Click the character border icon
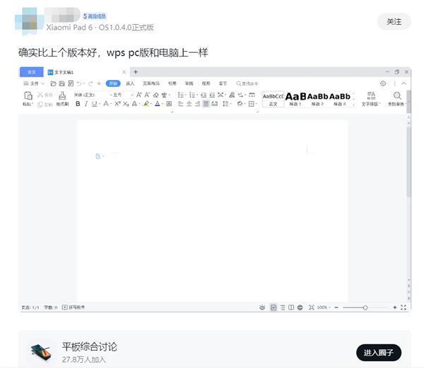The height and width of the screenshot is (369, 424). [169, 104]
